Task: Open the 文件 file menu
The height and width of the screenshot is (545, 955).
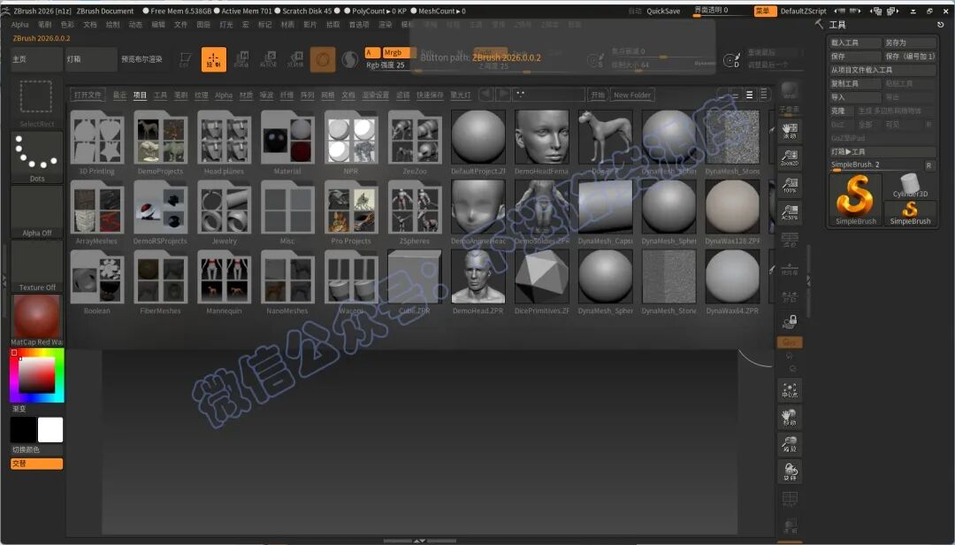Action: [180, 25]
